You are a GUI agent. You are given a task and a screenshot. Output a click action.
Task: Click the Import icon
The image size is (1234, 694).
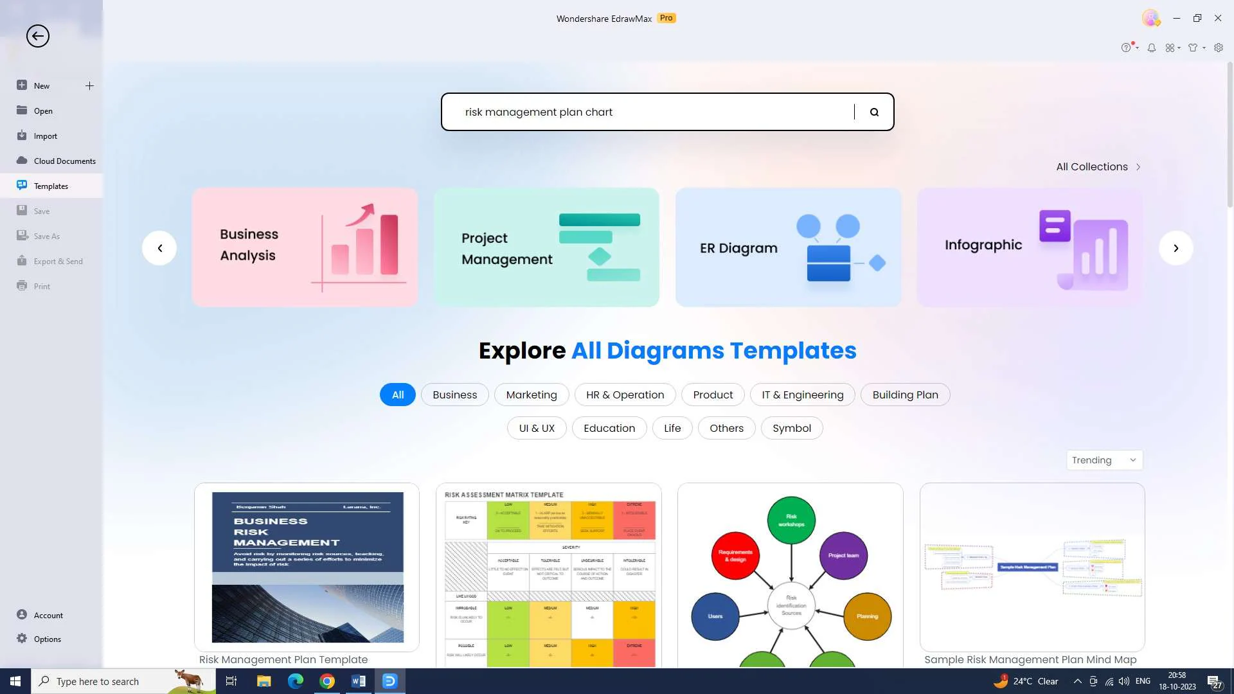21,136
